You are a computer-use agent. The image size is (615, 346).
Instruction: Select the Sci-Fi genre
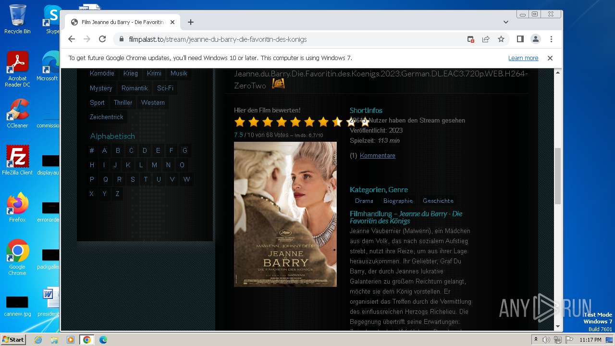point(165,88)
